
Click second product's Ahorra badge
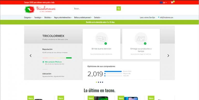[x=61, y=98]
